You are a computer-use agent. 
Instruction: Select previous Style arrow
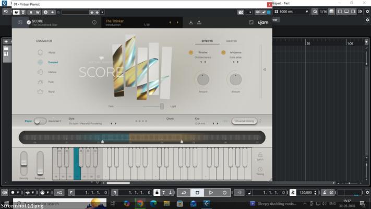(111, 123)
